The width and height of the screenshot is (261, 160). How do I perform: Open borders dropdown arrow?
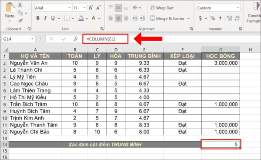(x=73, y=18)
